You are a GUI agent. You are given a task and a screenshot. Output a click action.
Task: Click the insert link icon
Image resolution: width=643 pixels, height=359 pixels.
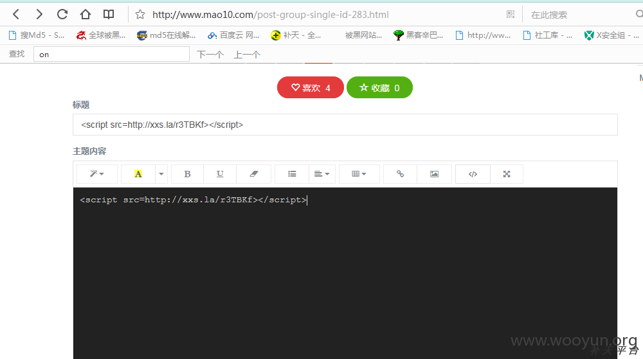point(400,174)
